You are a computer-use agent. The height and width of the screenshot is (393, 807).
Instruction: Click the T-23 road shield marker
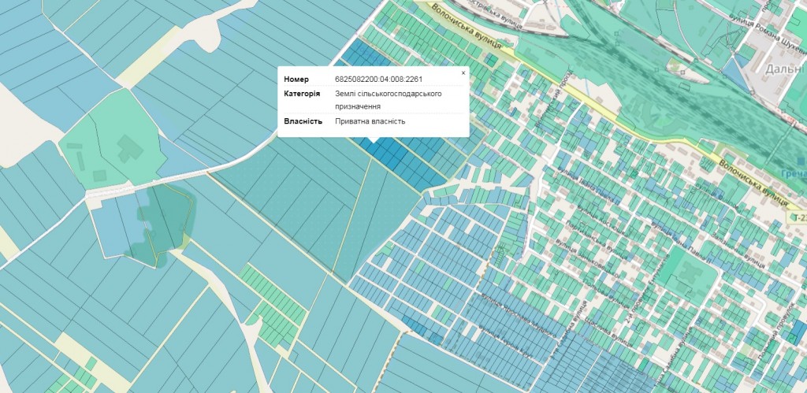[798, 216]
